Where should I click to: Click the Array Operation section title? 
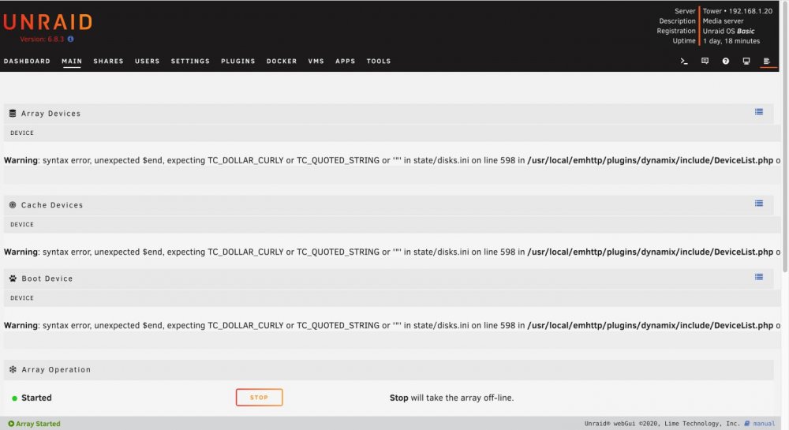tap(56, 369)
